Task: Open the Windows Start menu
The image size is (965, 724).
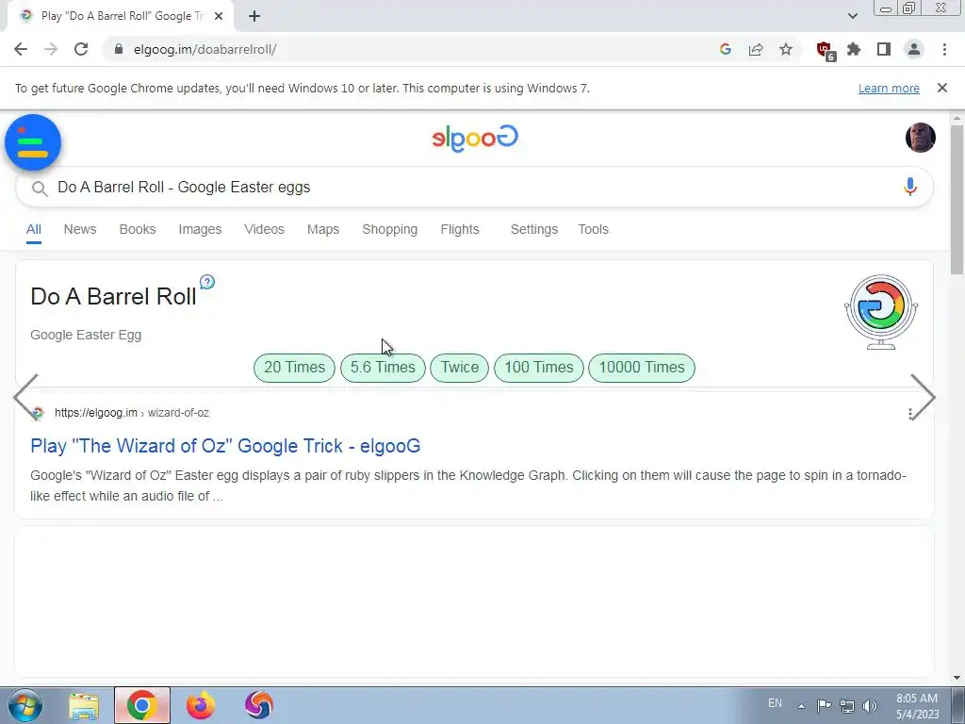Action: click(x=25, y=705)
